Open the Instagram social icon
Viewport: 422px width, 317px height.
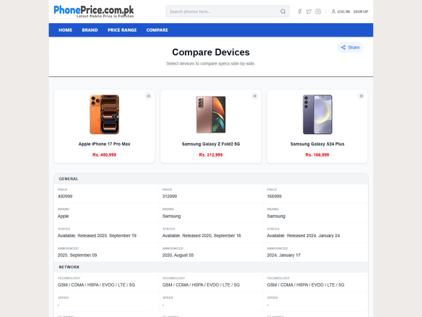pos(318,11)
